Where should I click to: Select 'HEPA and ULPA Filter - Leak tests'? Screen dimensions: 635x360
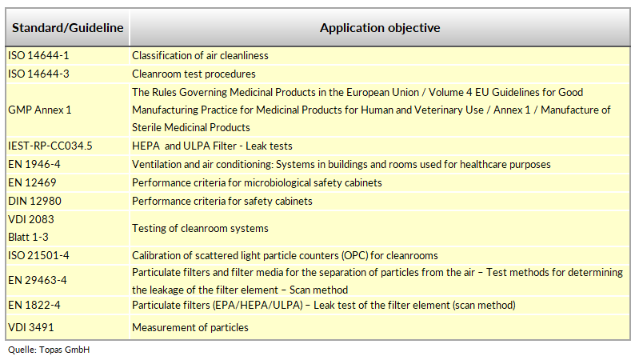tap(212, 146)
